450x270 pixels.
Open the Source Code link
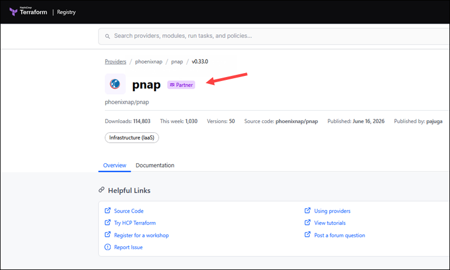pyautogui.click(x=129, y=211)
